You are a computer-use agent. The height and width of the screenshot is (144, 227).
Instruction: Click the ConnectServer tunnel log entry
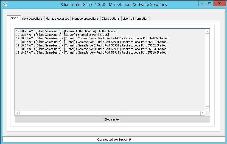click(x=93, y=38)
